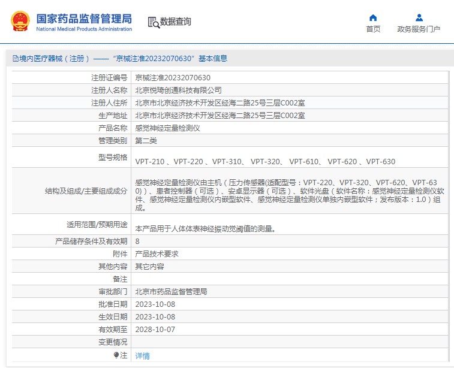
Task: Select the registration number 京械注准20232070630 value cell
Action: click(173, 78)
